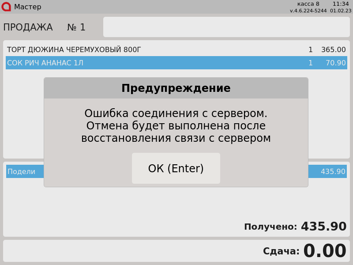Screen dimensions: 353x265
Task: Click the ПРОДАЖА heading
Action: 28,27
